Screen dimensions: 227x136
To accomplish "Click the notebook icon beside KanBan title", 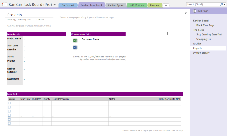I will coord(4,5).
